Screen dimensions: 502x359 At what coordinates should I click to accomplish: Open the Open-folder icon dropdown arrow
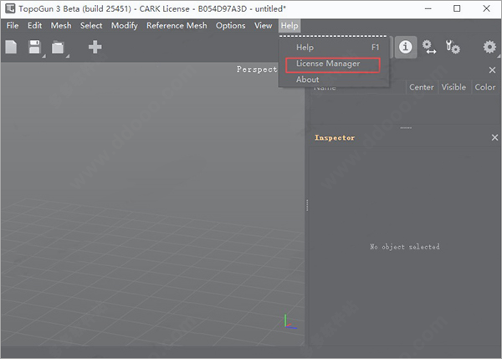[x=68, y=56]
